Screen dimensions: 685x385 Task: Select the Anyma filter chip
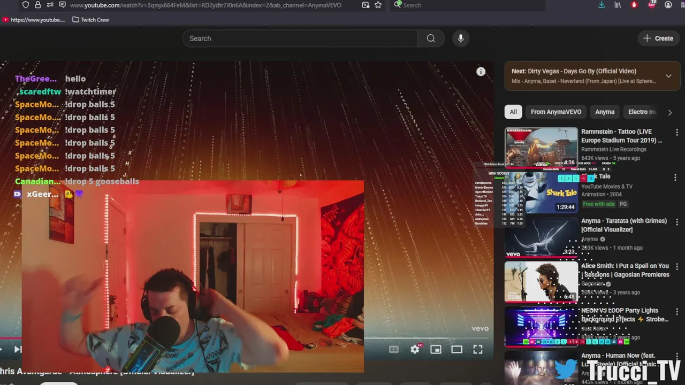605,112
